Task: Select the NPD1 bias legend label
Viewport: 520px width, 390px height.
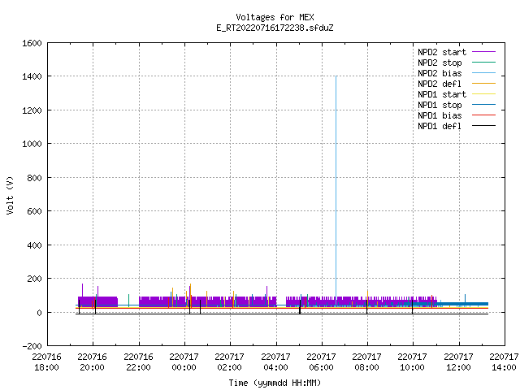Action: (x=440, y=115)
